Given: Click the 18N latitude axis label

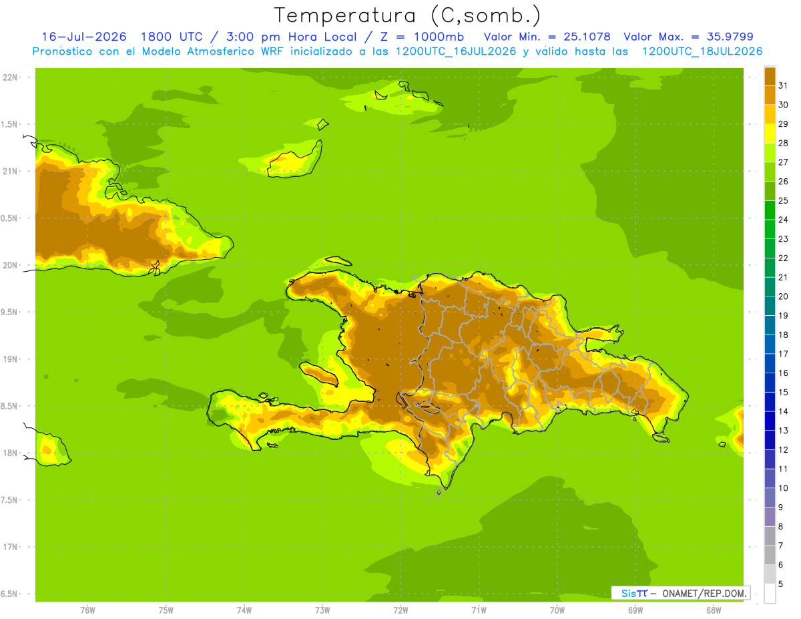Looking at the screenshot, I should (x=10, y=453).
